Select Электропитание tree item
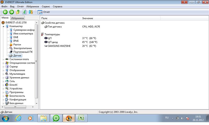This screenshot has height=125, width=209. coord(22,48)
